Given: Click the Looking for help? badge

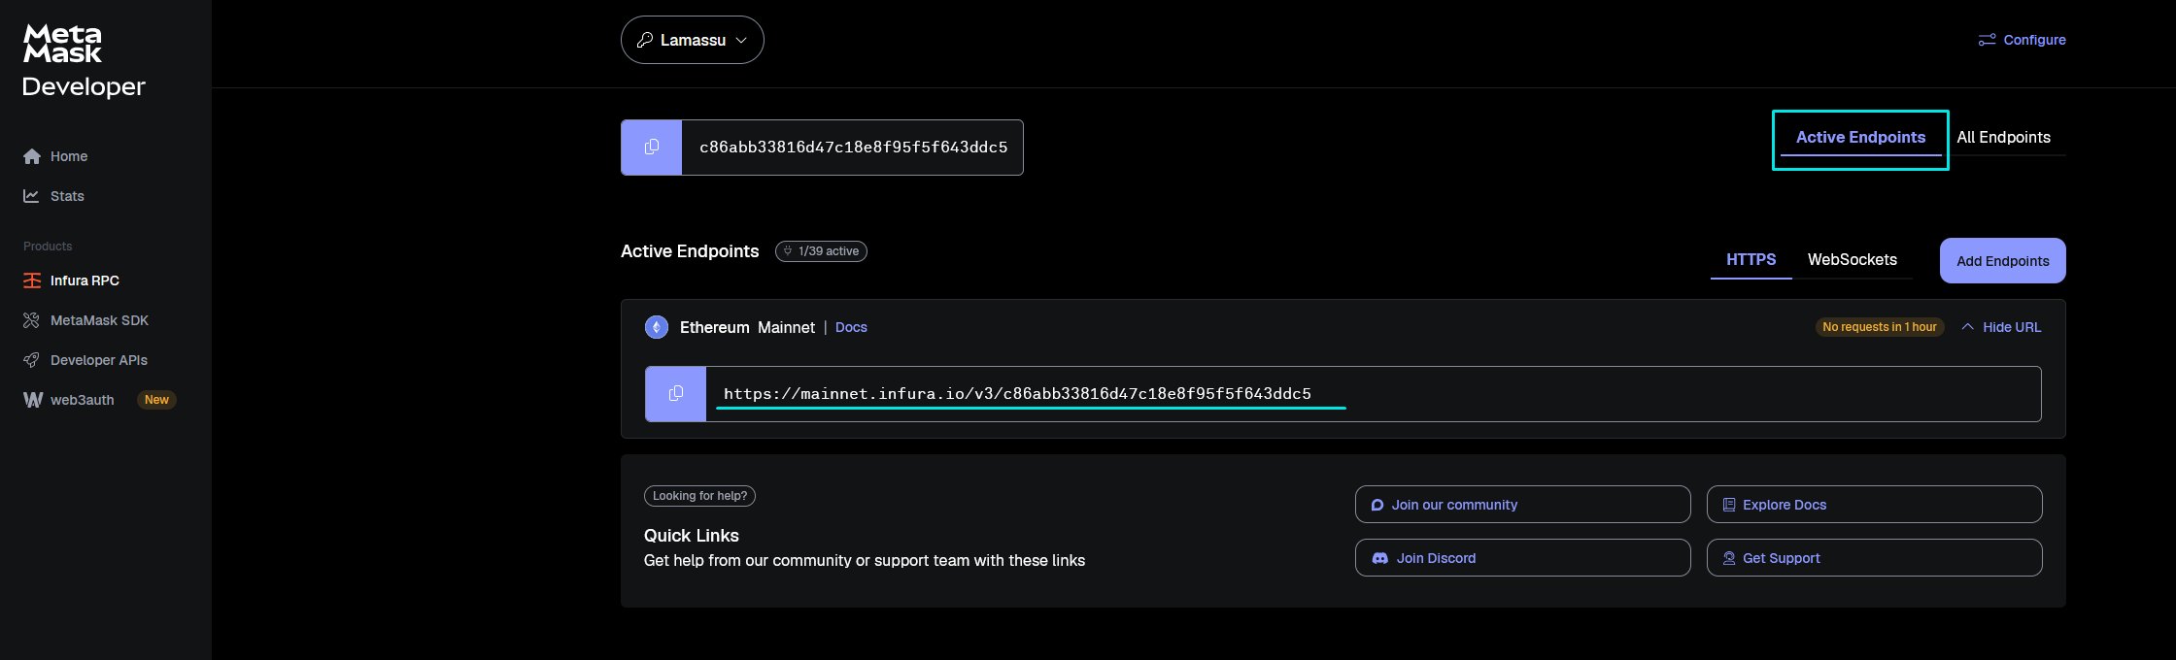Looking at the screenshot, I should (699, 496).
